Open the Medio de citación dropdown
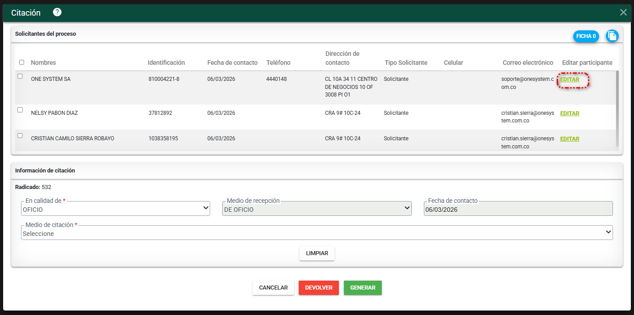The width and height of the screenshot is (634, 315). point(317,233)
